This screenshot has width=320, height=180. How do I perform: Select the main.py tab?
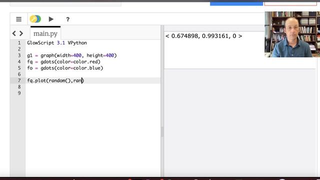45,33
